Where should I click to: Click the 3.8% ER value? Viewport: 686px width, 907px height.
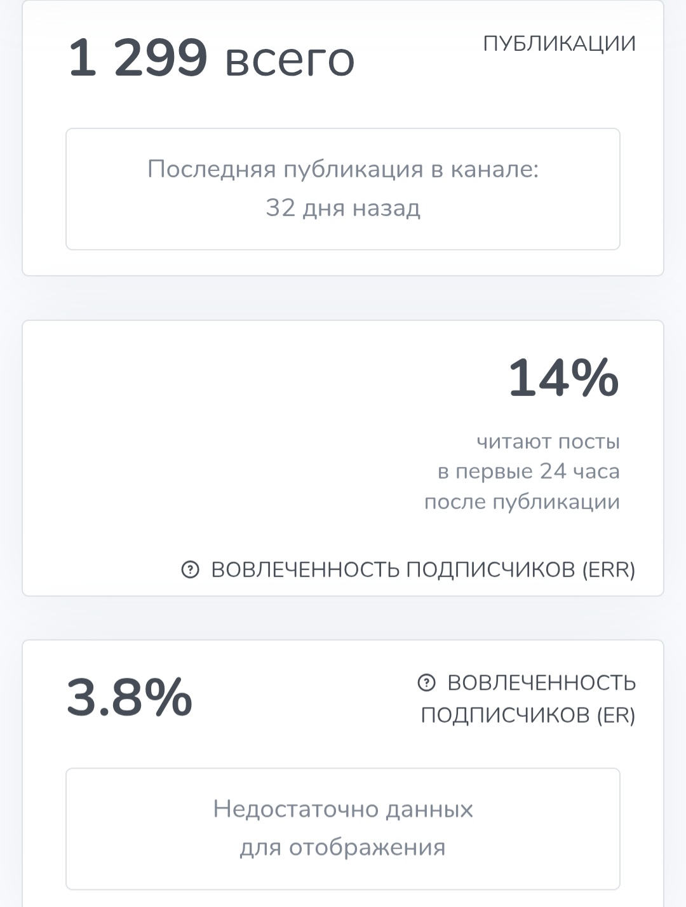130,697
